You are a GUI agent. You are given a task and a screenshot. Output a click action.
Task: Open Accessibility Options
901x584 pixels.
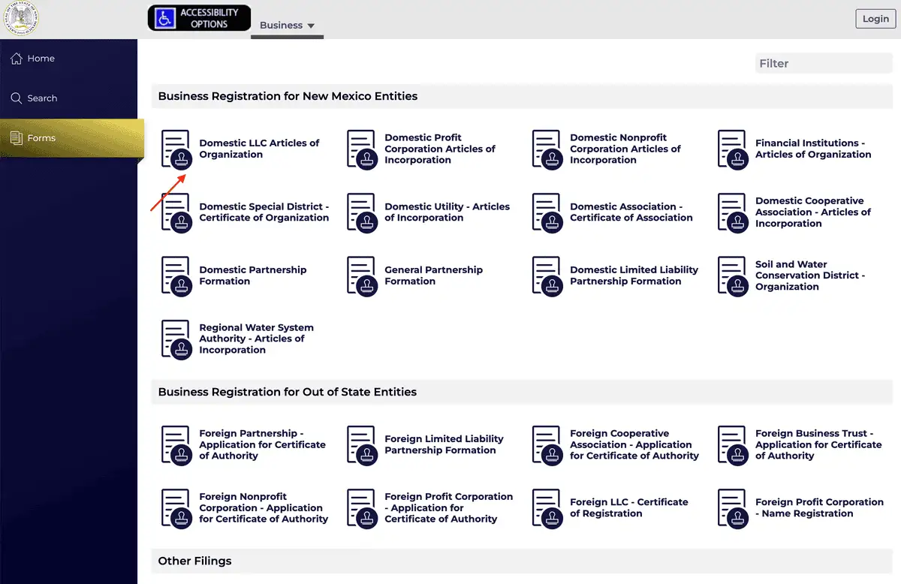pos(199,19)
